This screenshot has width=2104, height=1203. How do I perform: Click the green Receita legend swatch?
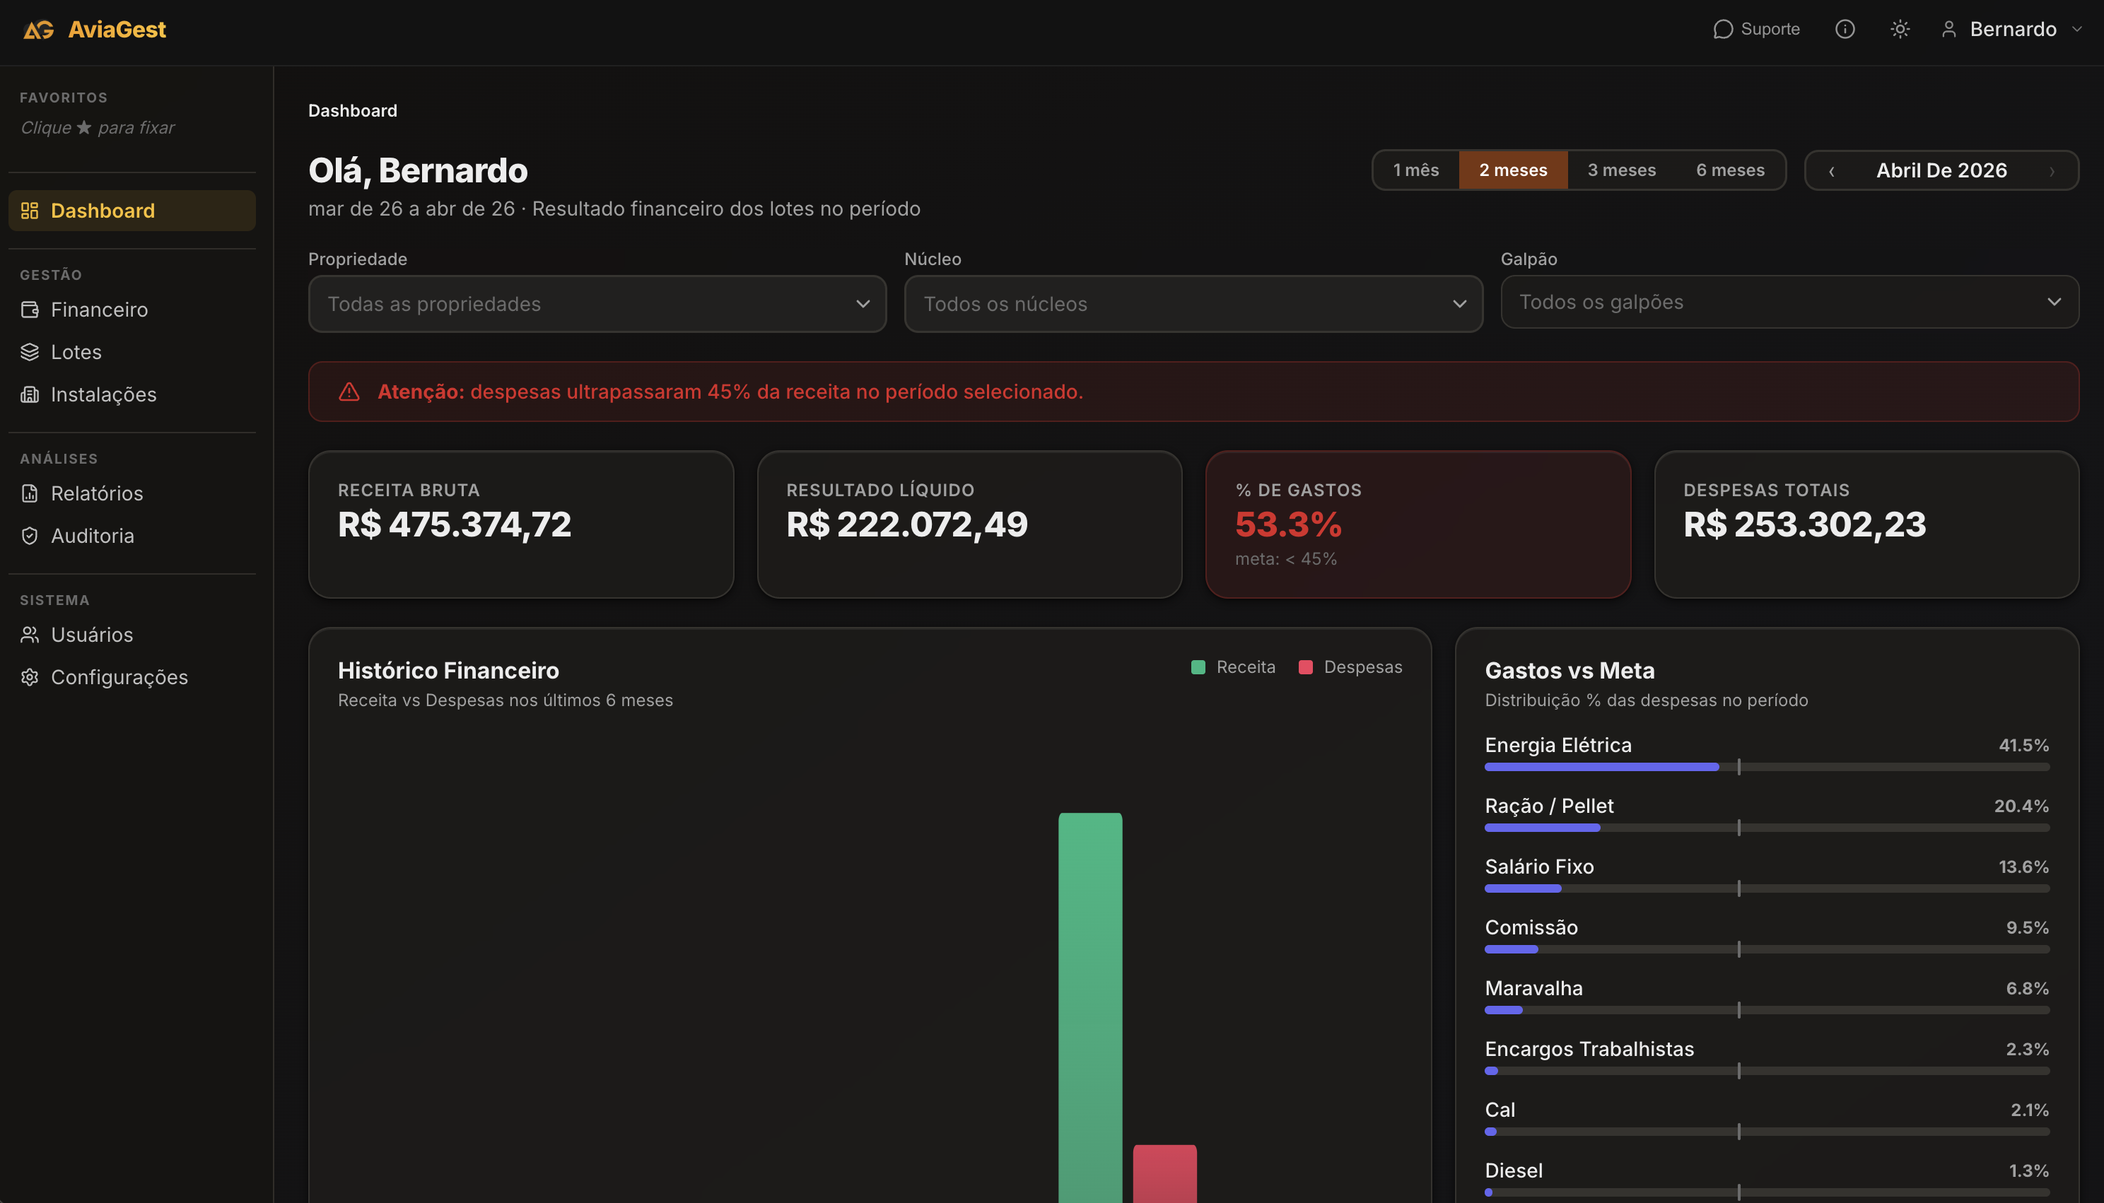[1198, 667]
